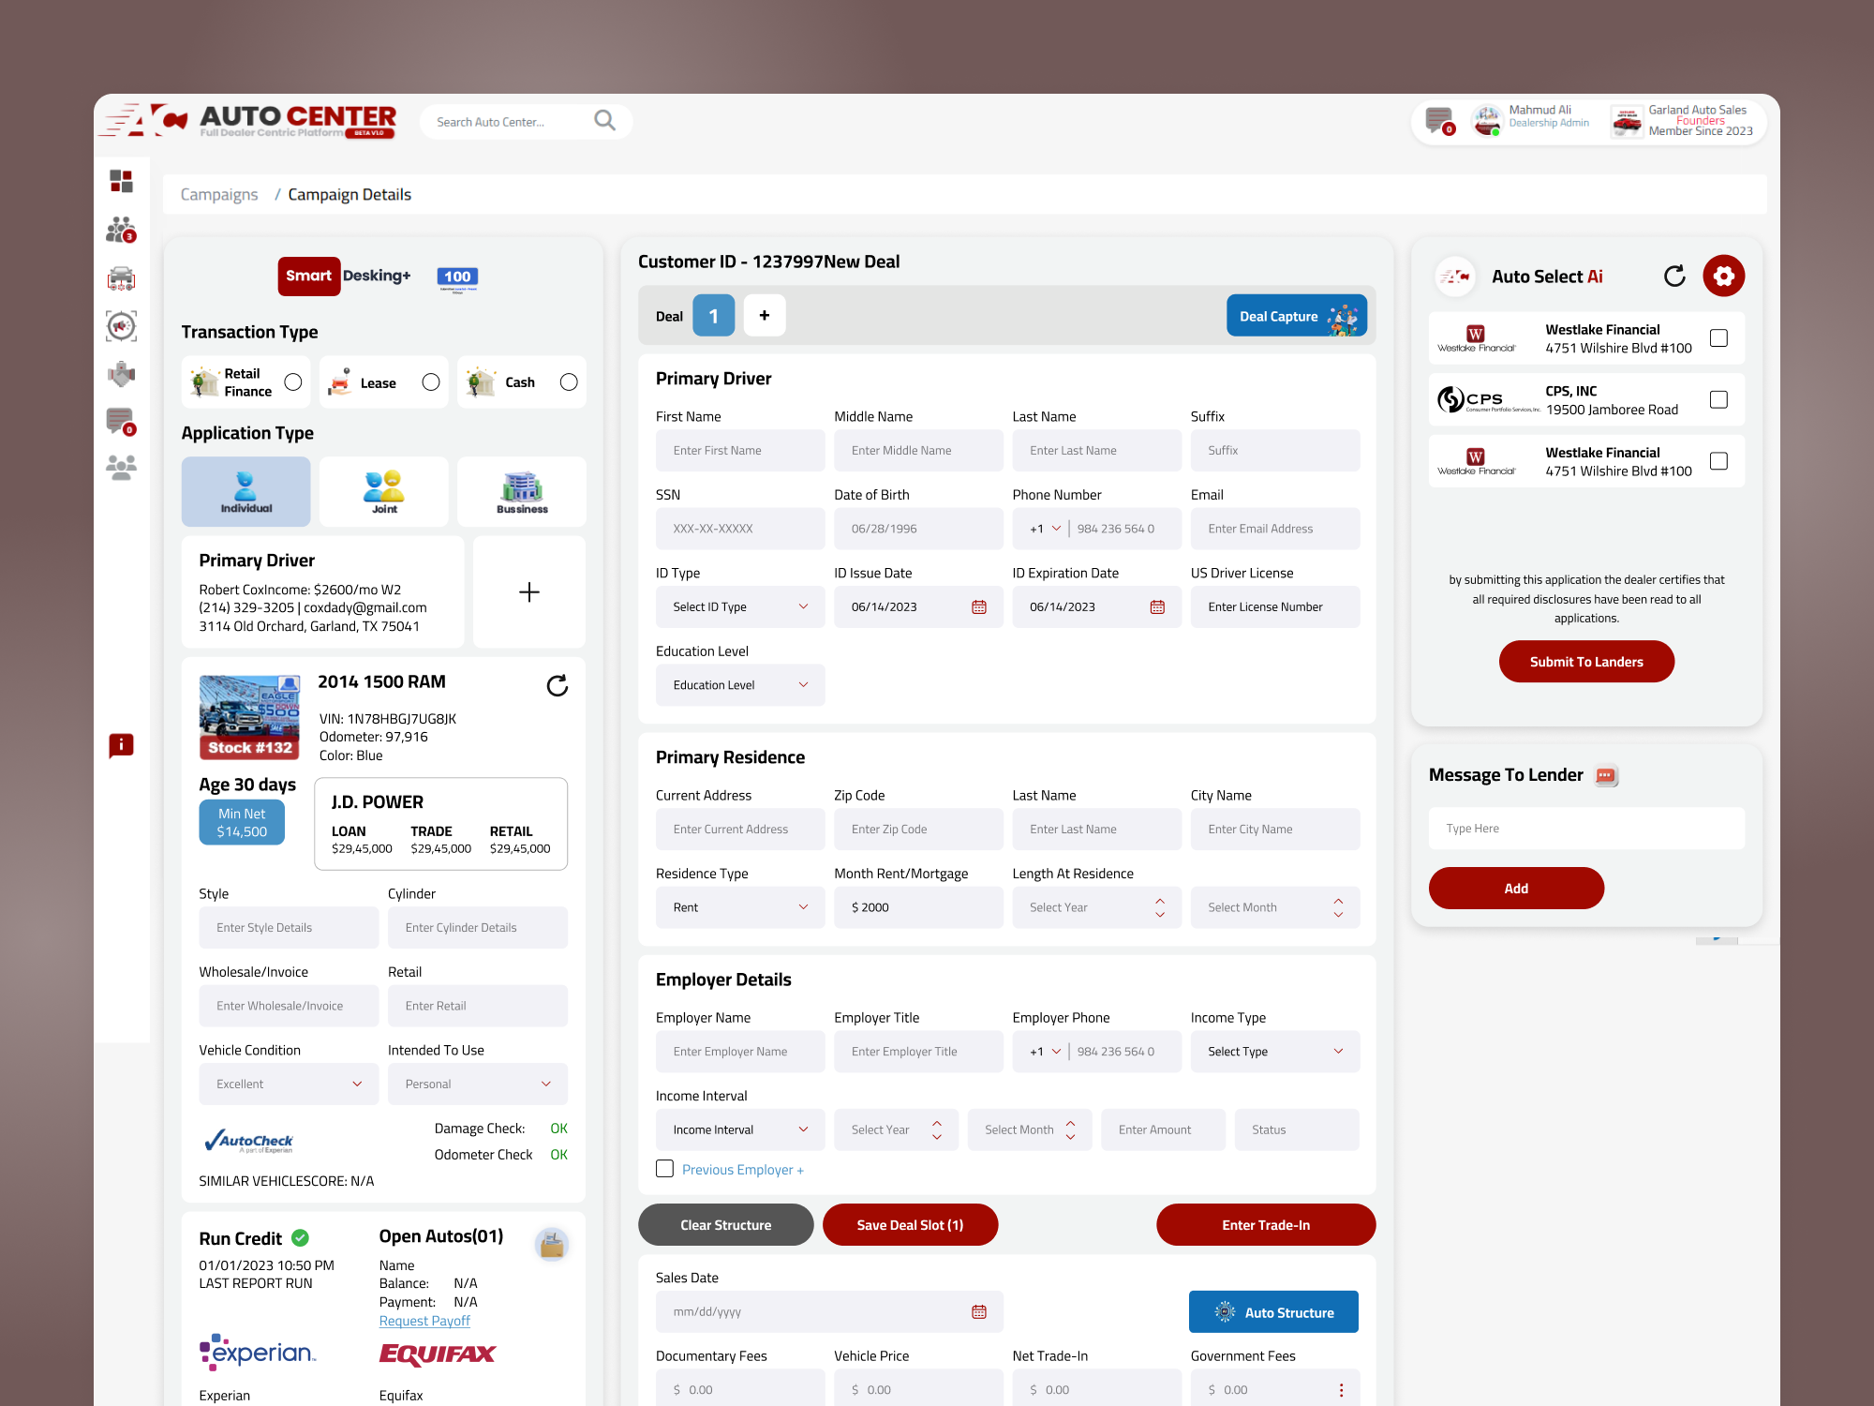Expand the Select ID Type dropdown
This screenshot has width=1874, height=1406.
pyautogui.click(x=739, y=607)
